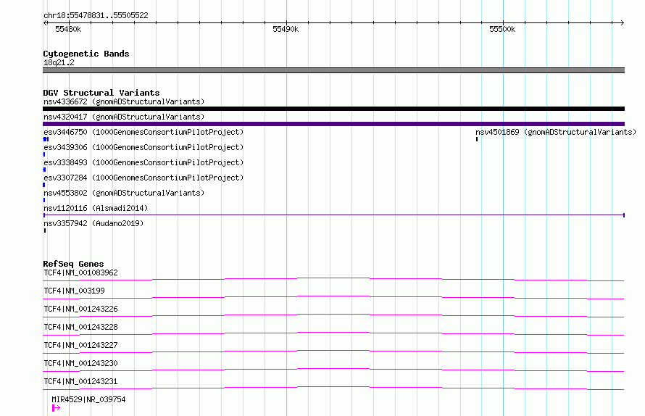Select the RefSeq Genes track title
The height and width of the screenshot is (416, 645).
click(x=74, y=264)
